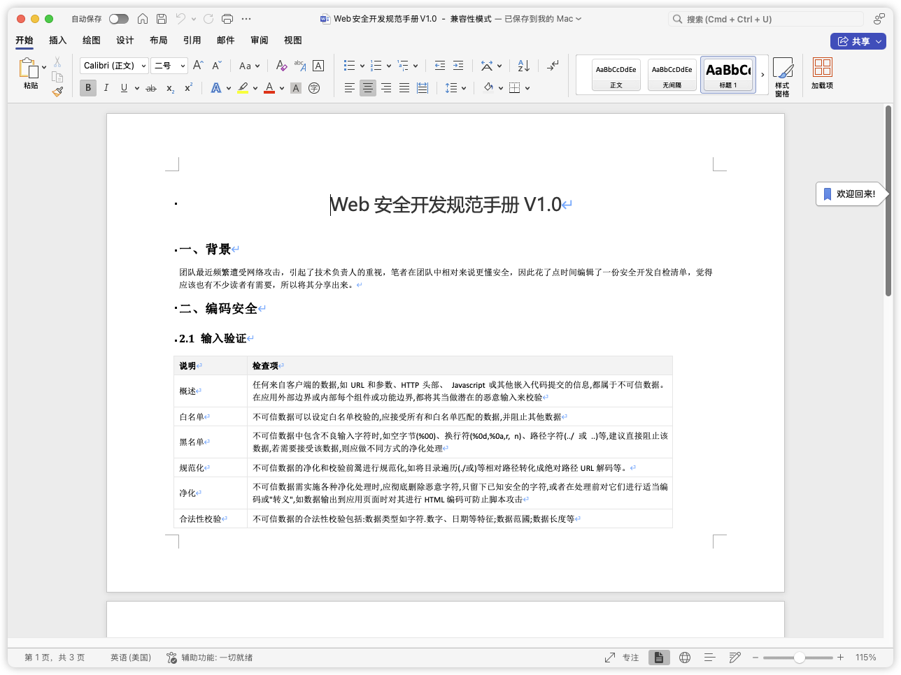
Task: Open the font name dropdown
Action: 114,65
